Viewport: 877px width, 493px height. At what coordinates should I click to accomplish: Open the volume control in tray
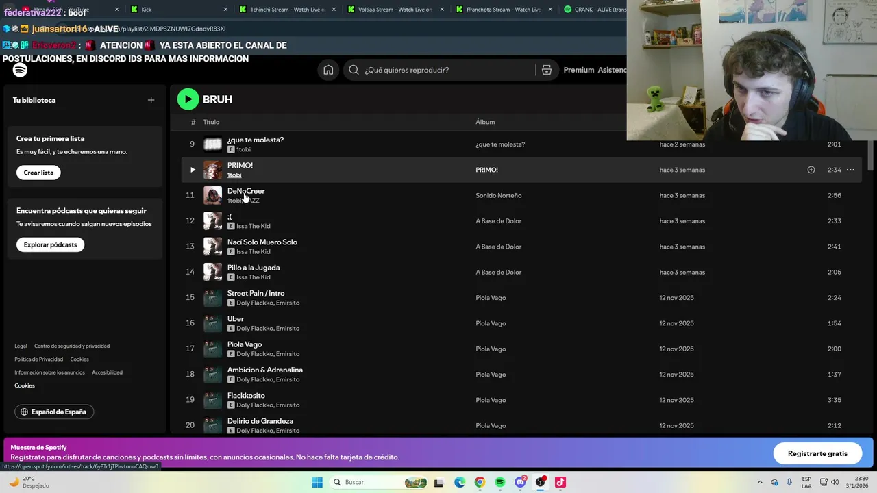[x=835, y=482]
